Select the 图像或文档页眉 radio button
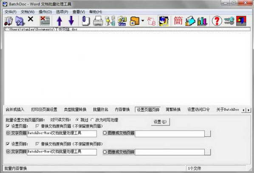254x173 pixels. point(105,133)
